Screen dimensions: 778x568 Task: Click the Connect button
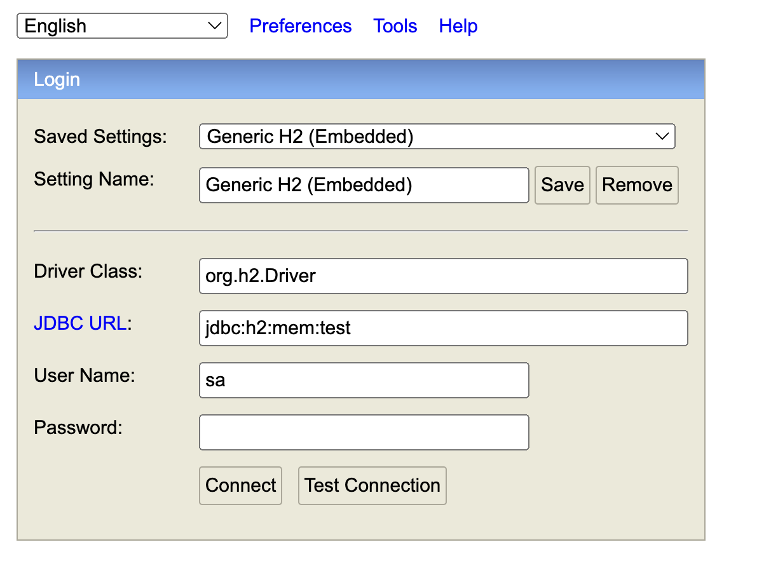[x=240, y=485]
